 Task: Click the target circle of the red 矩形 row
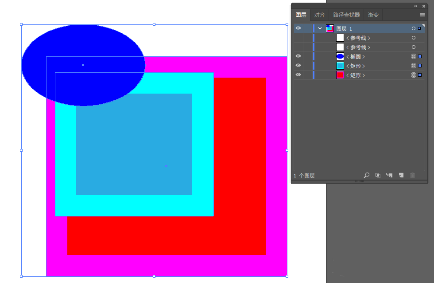(x=414, y=75)
